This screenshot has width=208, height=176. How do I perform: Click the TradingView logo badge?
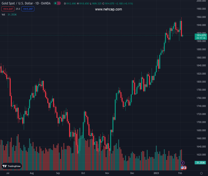pyautogui.click(x=12, y=166)
